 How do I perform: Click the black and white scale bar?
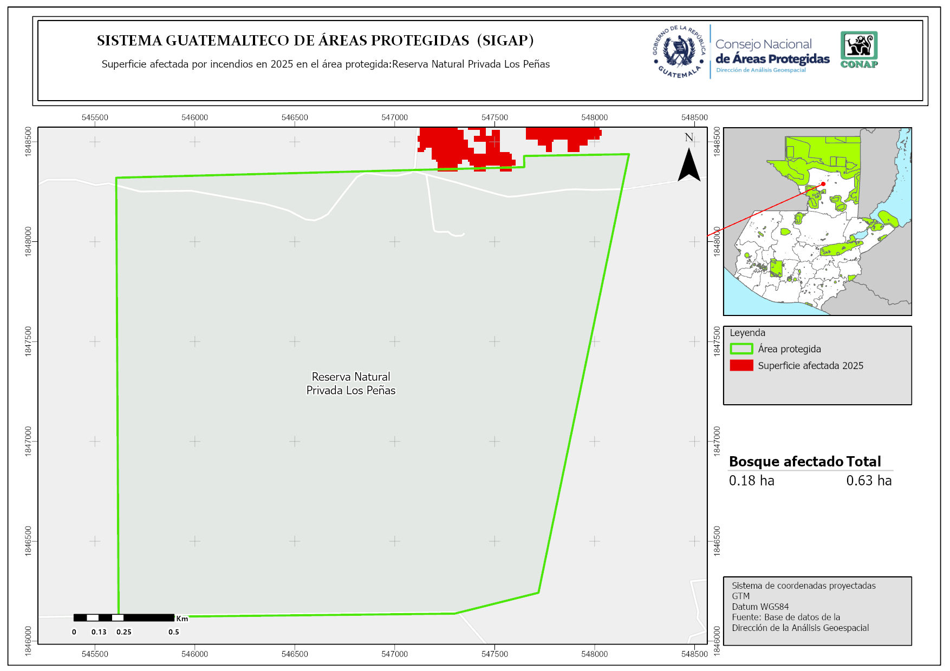pos(124,617)
